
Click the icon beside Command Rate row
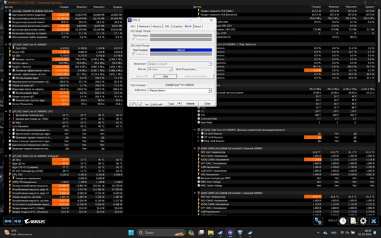pyautogui.click(x=198, y=119)
